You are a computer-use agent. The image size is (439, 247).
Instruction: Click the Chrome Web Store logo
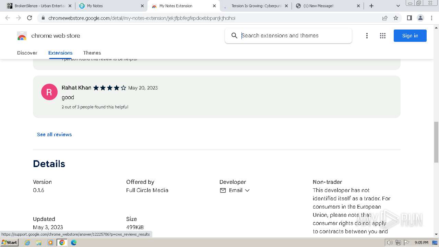click(x=22, y=36)
